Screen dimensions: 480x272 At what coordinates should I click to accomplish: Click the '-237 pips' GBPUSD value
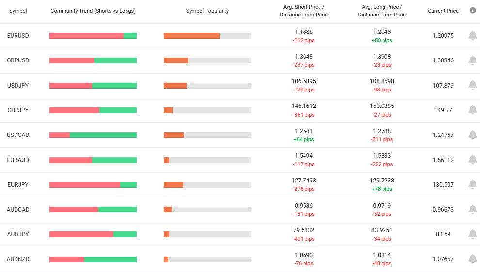(304, 65)
